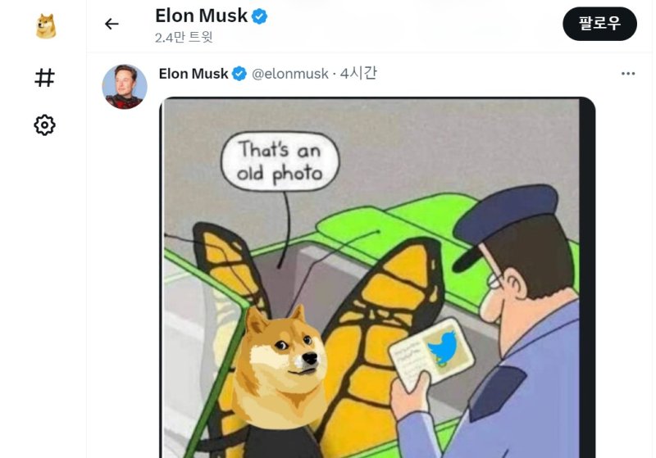Click the "That's an old photo" speech bubble
Image resolution: width=656 pixels, height=458 pixels.
(x=280, y=161)
